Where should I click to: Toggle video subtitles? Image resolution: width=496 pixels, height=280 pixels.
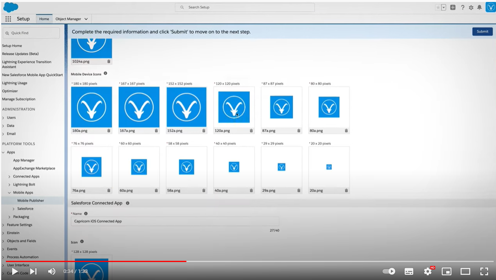(x=409, y=271)
